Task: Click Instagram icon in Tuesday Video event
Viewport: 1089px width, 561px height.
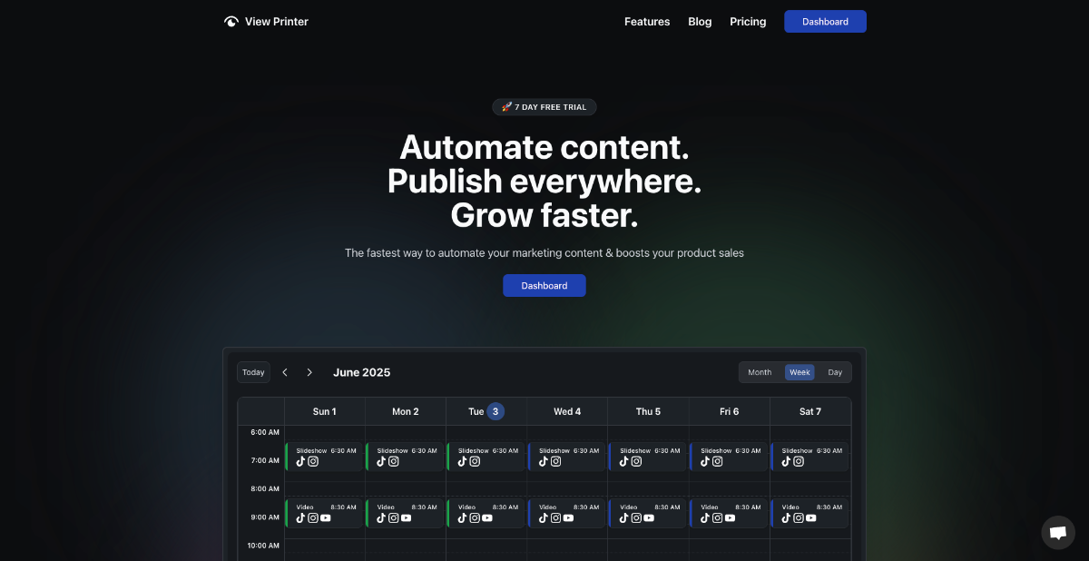Action: pos(475,518)
